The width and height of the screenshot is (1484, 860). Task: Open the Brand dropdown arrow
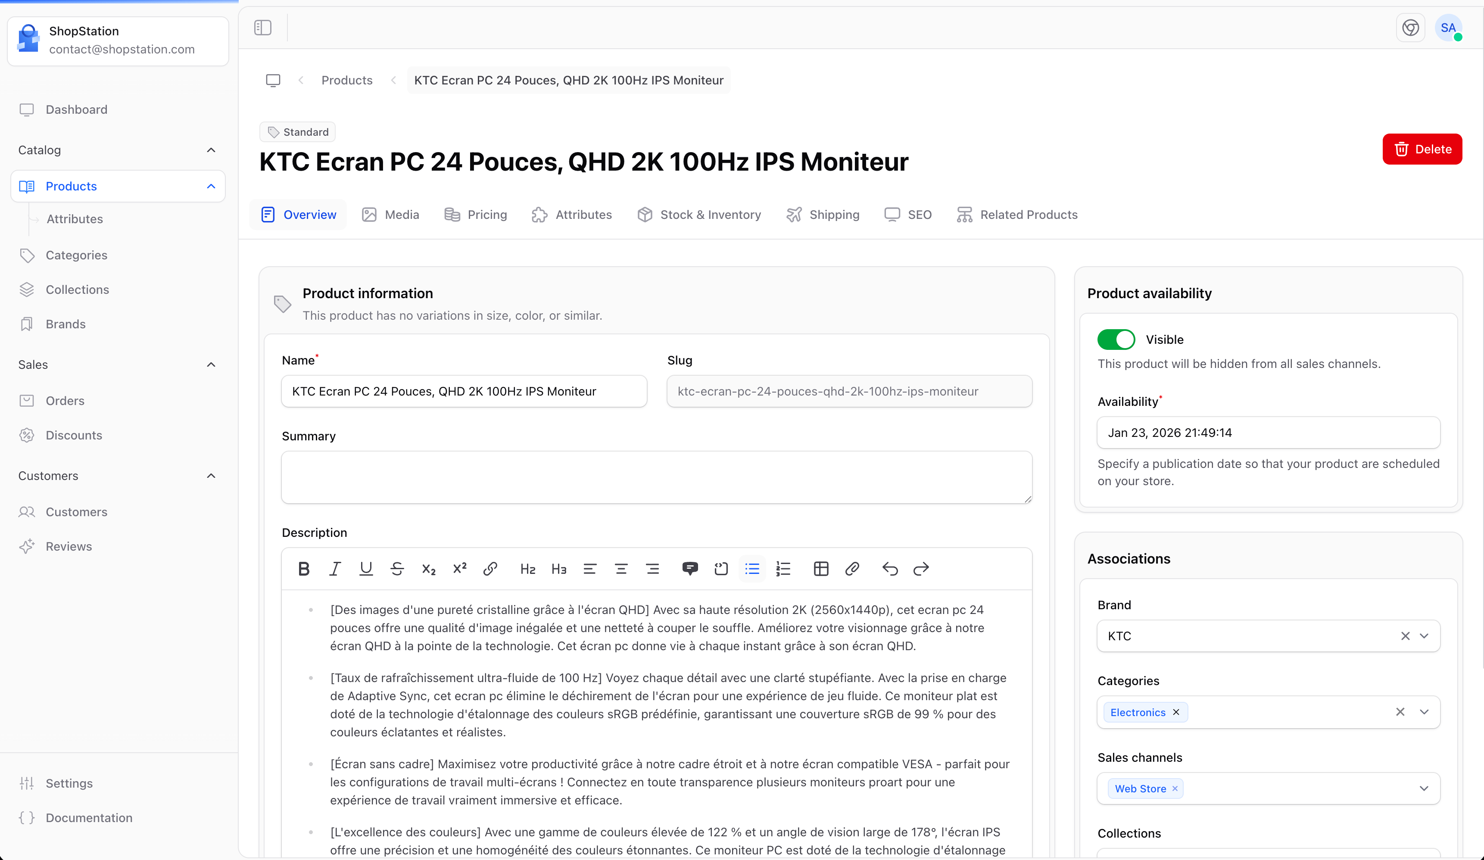click(1424, 636)
